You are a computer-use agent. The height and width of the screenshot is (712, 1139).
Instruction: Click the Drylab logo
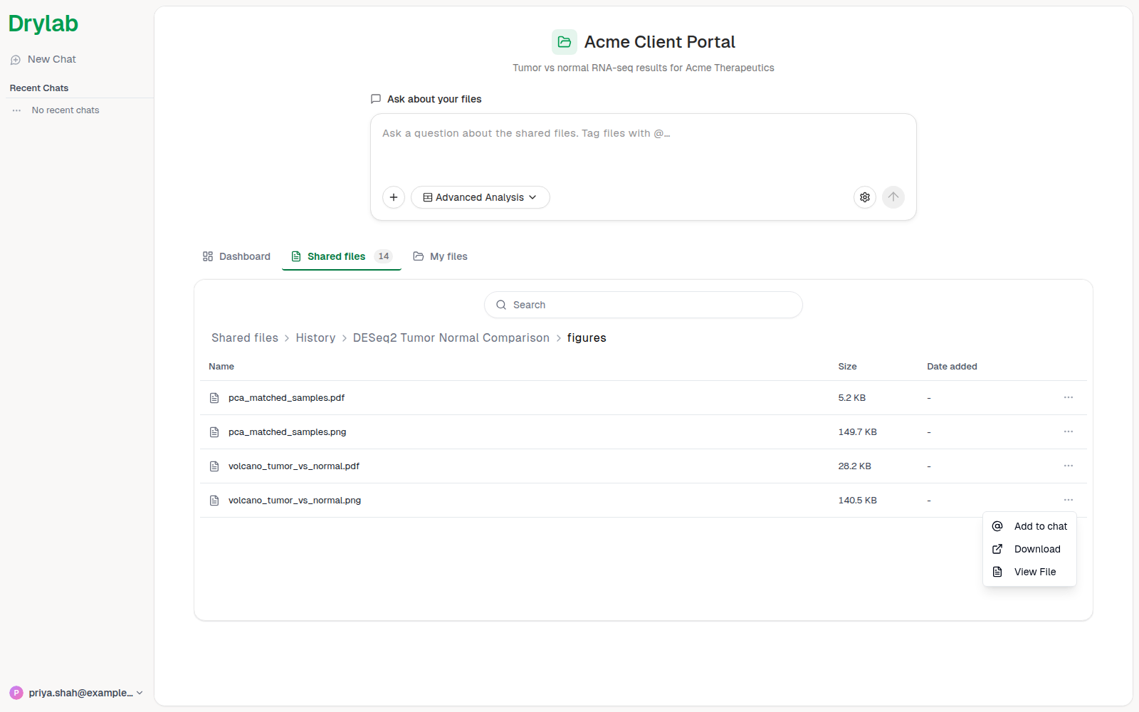pos(43,23)
